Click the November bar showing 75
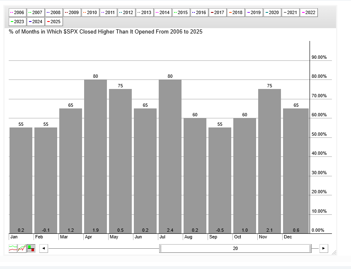The width and height of the screenshot is (351, 269). 269,161
